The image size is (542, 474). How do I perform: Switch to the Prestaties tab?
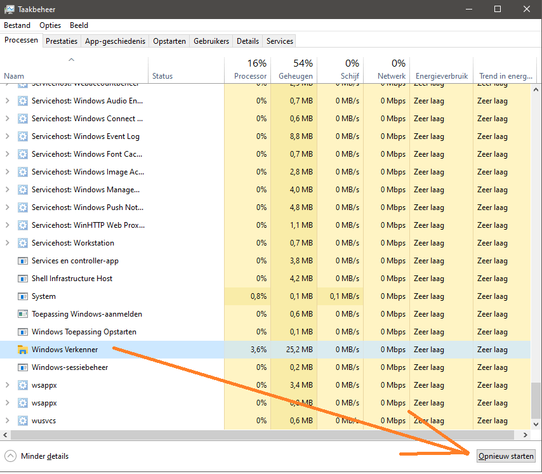[62, 41]
